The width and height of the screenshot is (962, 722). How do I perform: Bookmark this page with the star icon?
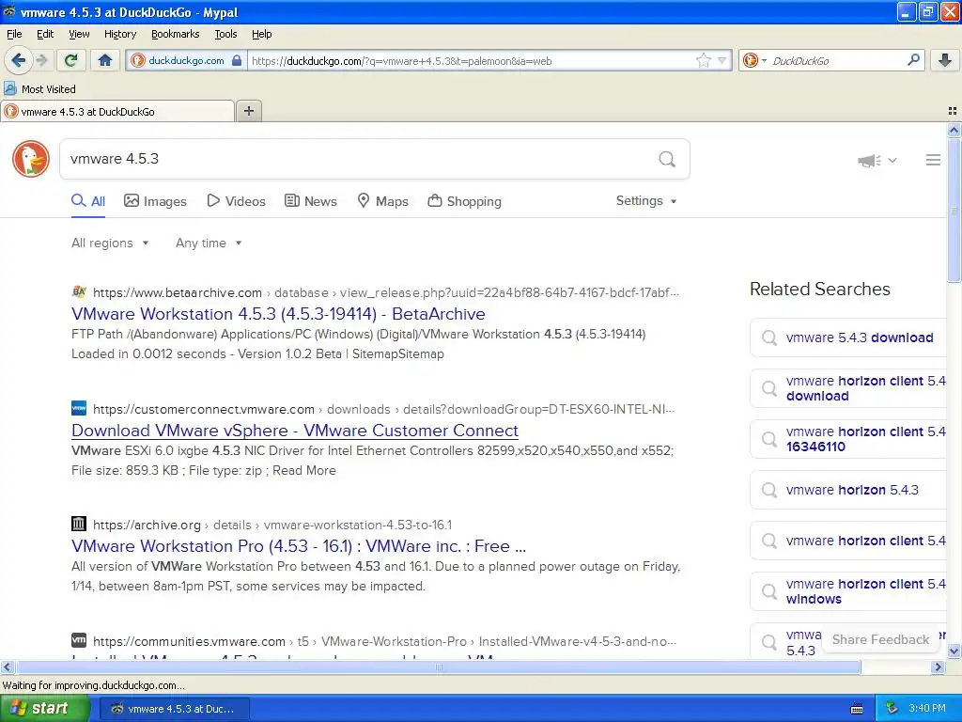point(703,60)
